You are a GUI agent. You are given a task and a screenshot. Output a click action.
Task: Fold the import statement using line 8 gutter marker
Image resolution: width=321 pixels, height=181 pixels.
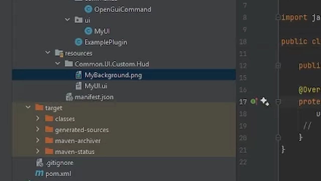pyautogui.click(x=278, y=17)
